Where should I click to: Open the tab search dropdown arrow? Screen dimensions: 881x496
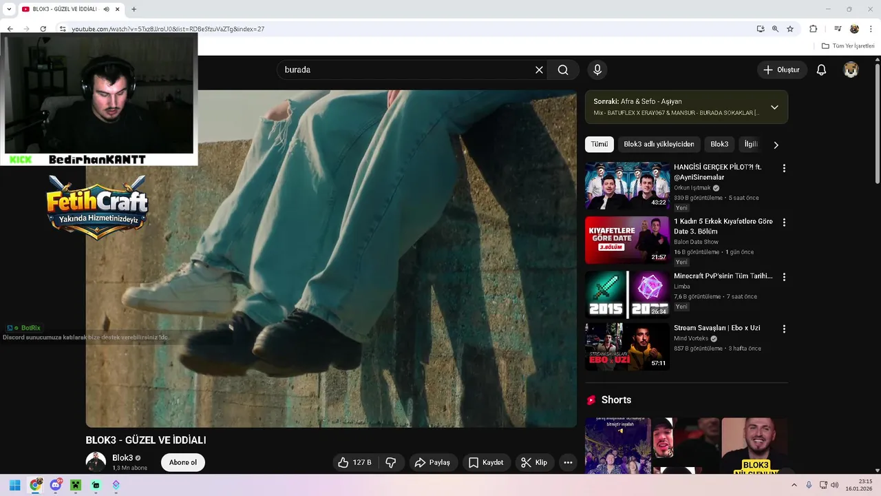(x=9, y=9)
